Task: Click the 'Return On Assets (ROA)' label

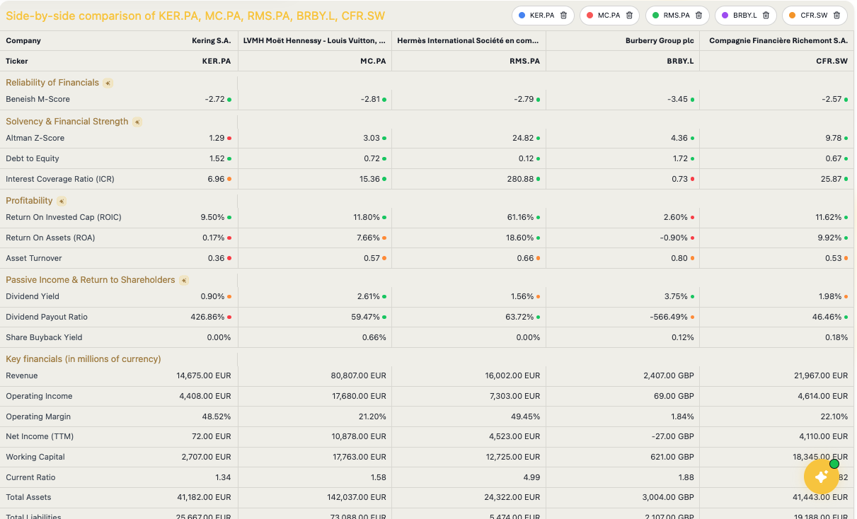Action: [x=50, y=238]
